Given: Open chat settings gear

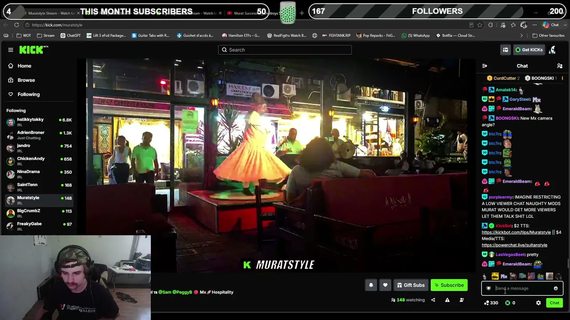Looking at the screenshot, I should tap(538, 303).
